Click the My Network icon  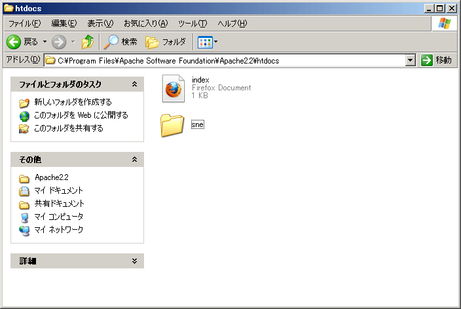[24, 231]
